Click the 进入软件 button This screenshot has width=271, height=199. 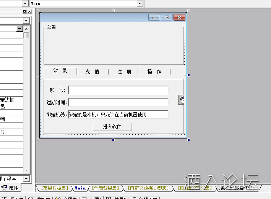click(112, 126)
